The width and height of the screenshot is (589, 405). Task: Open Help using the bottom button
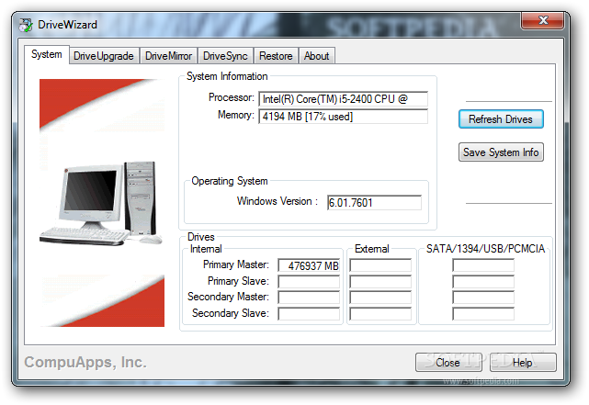[523, 363]
